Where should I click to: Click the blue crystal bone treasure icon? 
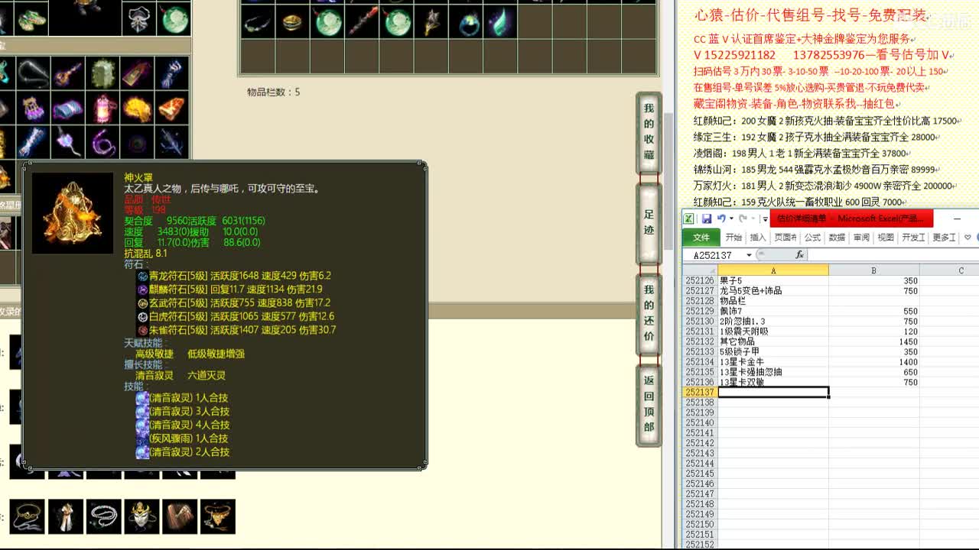click(32, 143)
